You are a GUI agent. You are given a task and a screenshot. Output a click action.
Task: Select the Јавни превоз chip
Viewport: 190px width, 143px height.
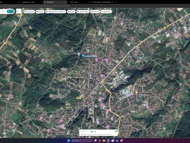click(83, 12)
